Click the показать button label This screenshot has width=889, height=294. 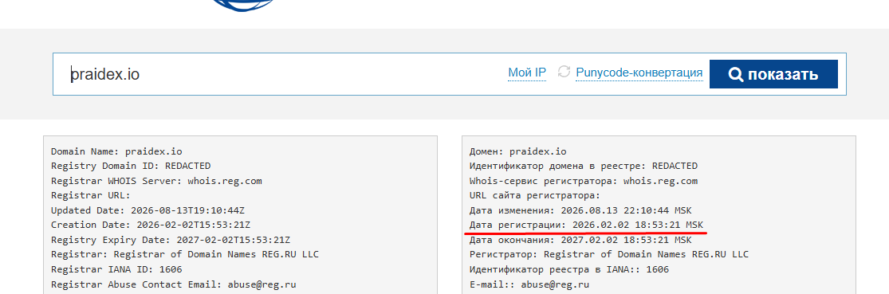[782, 74]
